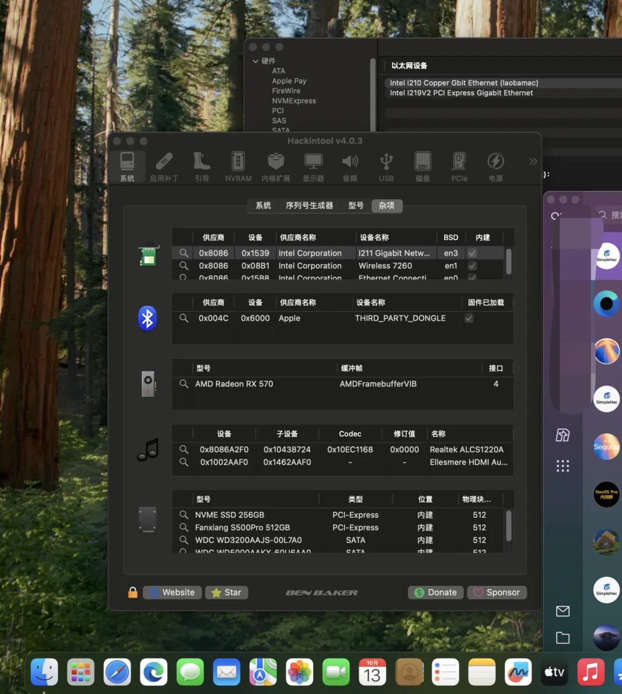Click the 0x10EC1168 Codec cell
The image size is (622, 694).
(x=350, y=449)
